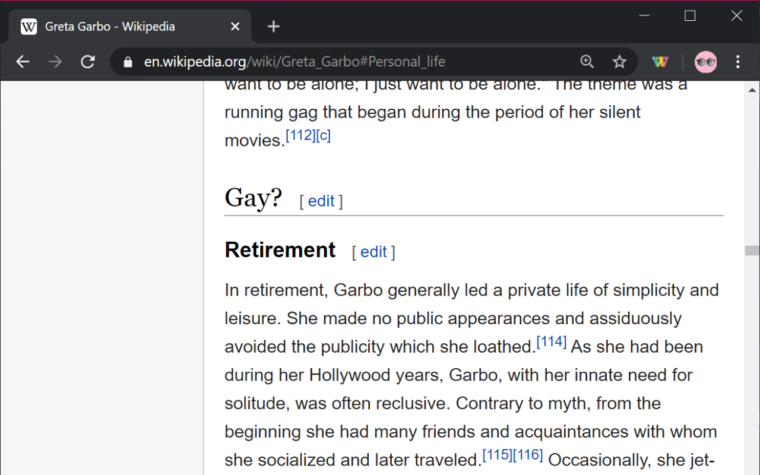Open footnote c link

(324, 135)
